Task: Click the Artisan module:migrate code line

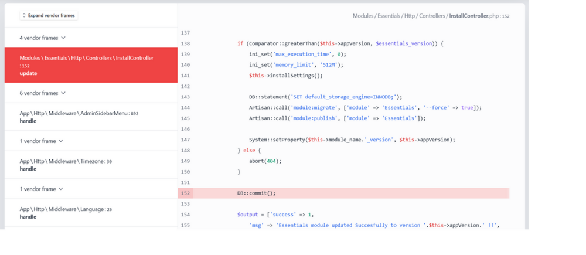Action: [366, 108]
